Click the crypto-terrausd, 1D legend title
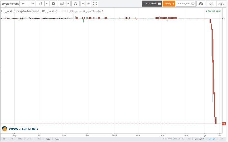Image resolution: width=228 pixels, height=142 pixels. [31, 11]
